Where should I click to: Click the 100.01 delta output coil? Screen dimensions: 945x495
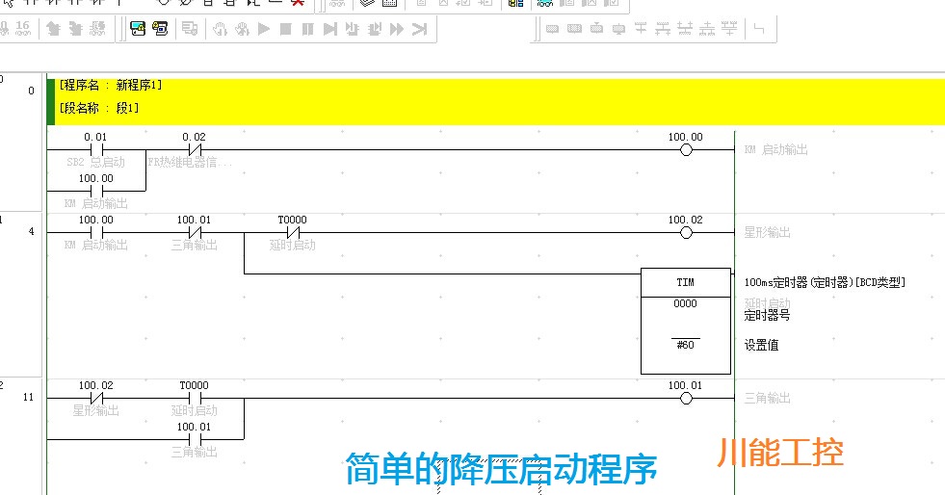[686, 398]
